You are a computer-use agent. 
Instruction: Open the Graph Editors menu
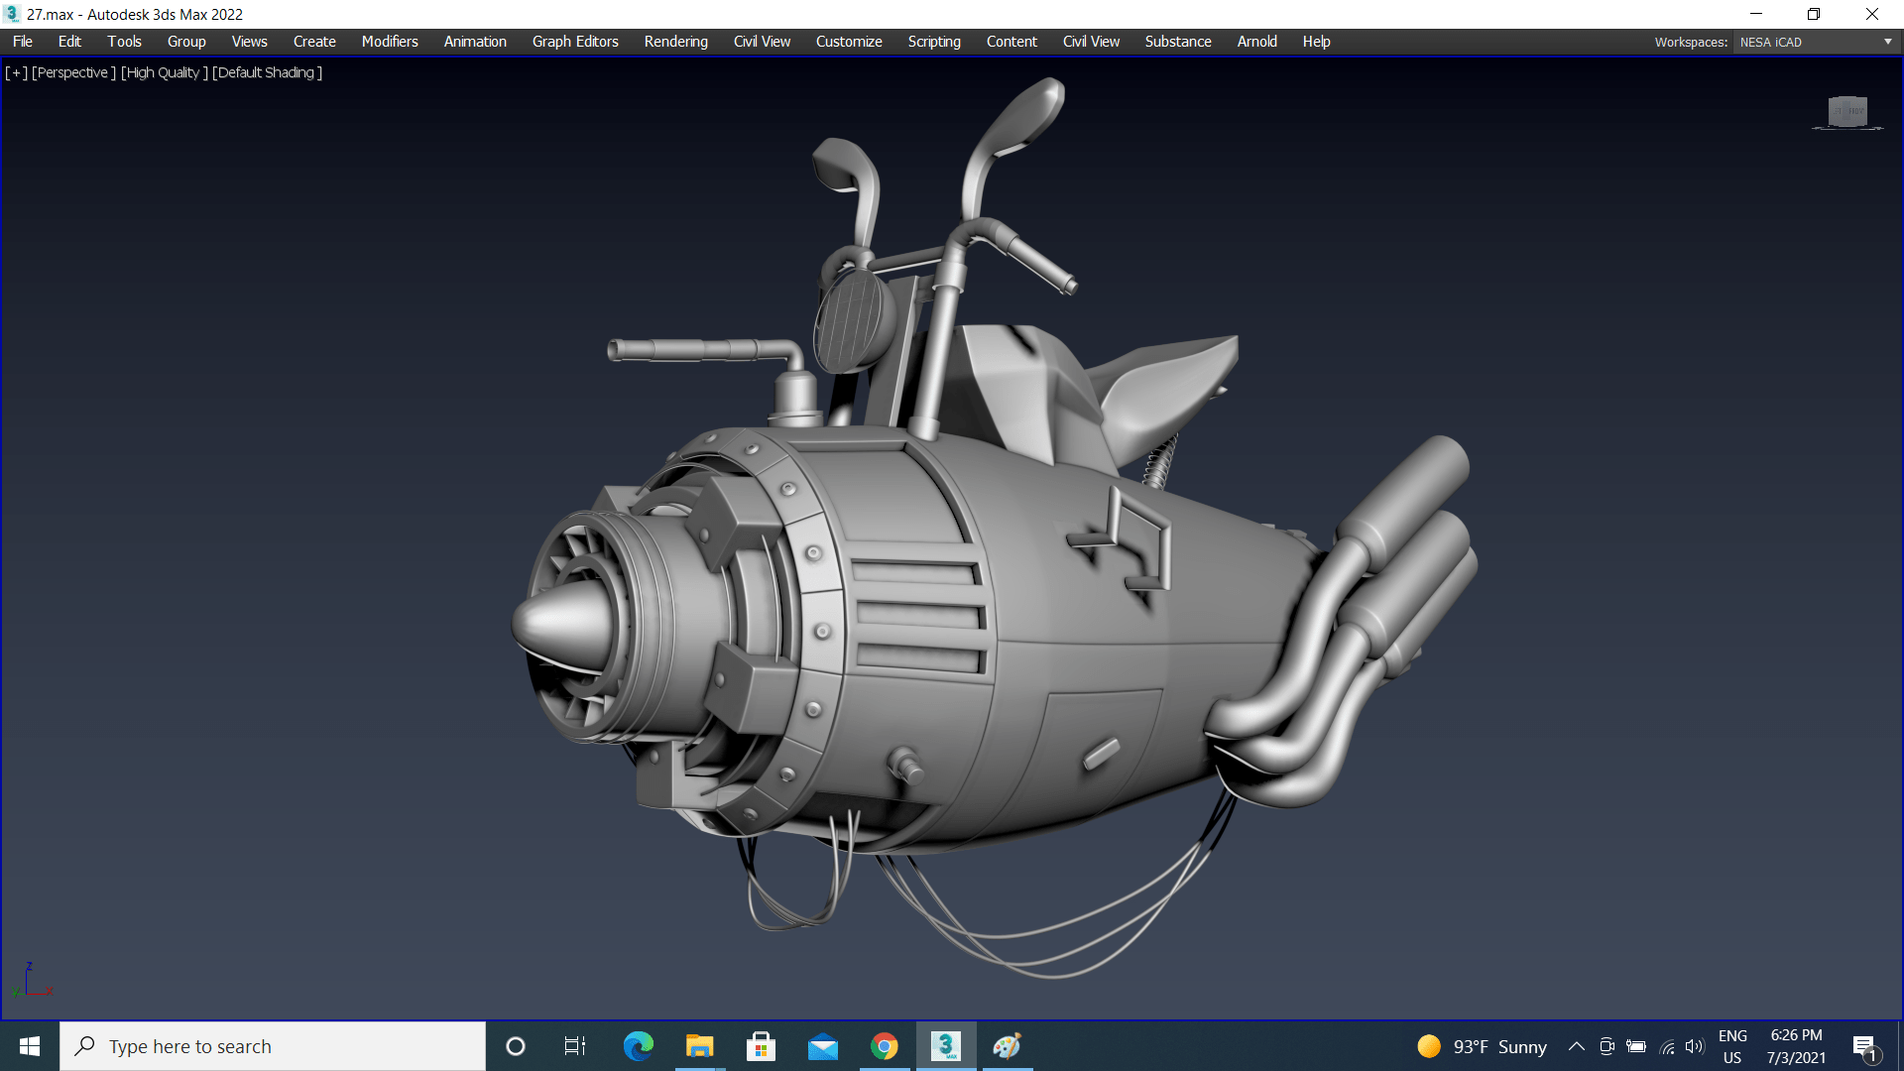pyautogui.click(x=575, y=42)
